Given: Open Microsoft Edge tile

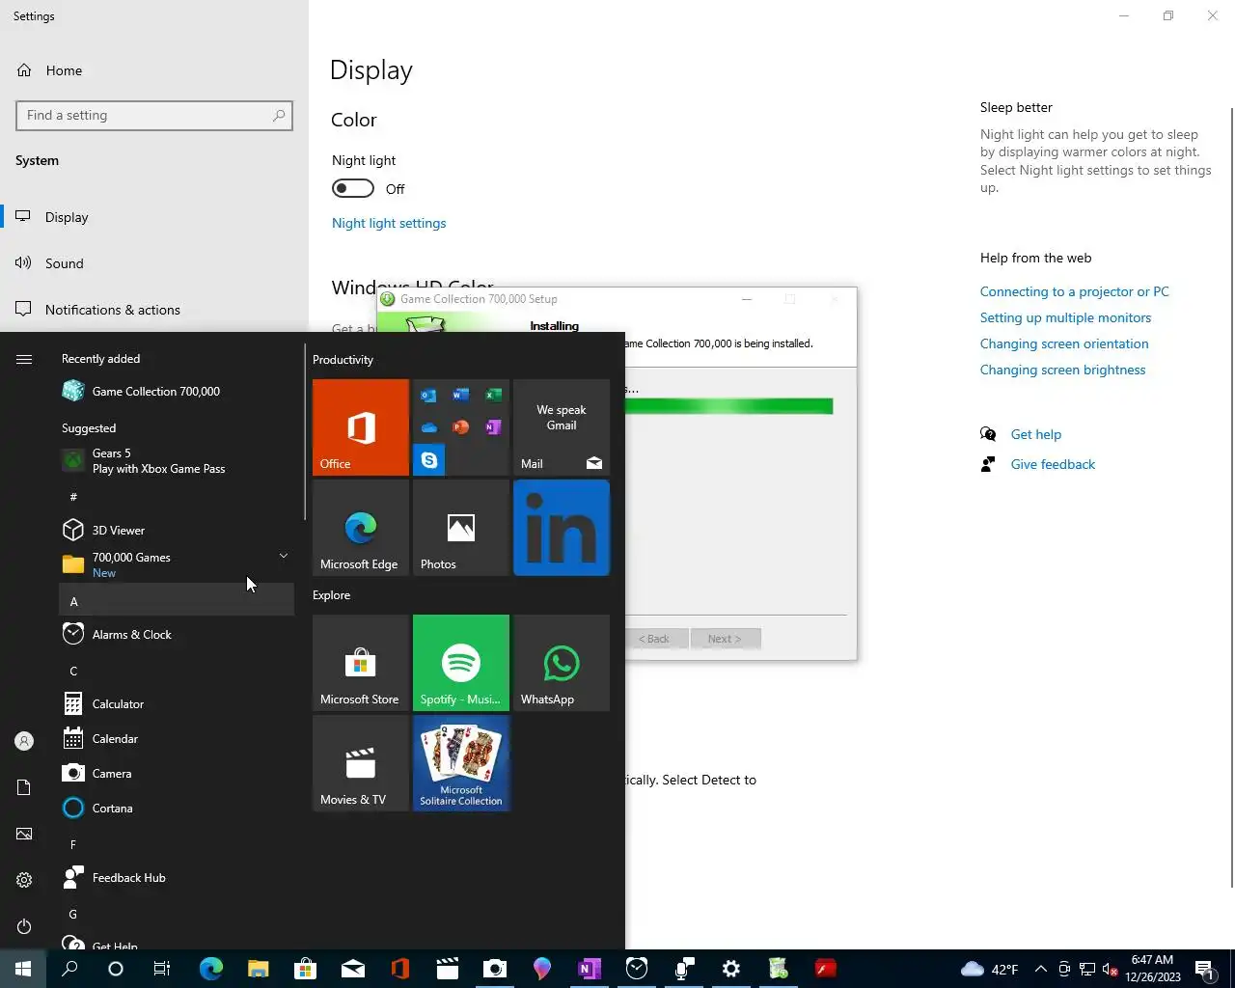Looking at the screenshot, I should [x=361, y=528].
